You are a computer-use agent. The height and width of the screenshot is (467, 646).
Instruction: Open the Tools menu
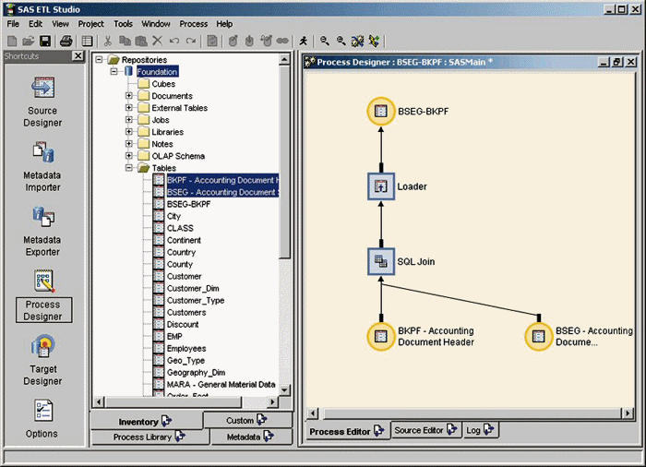[x=123, y=24]
